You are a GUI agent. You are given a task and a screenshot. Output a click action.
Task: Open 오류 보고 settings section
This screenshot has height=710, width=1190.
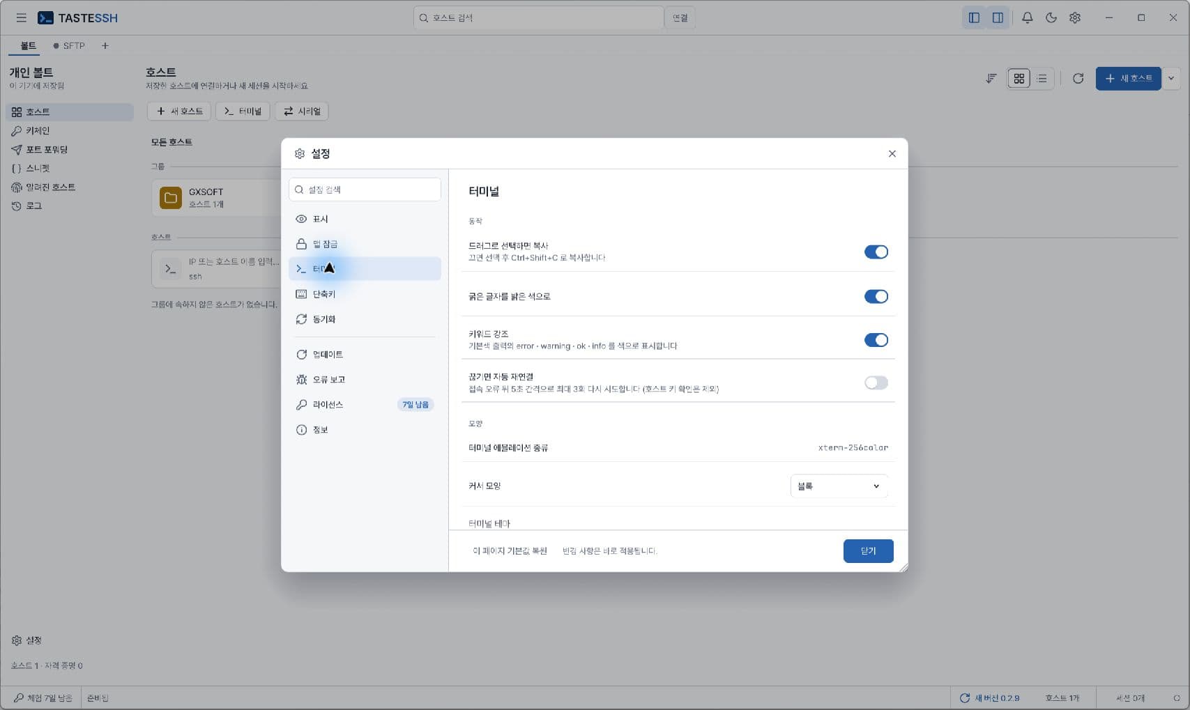[x=365, y=379]
